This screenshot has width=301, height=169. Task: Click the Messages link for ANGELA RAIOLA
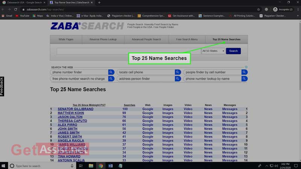pyautogui.click(x=230, y=140)
